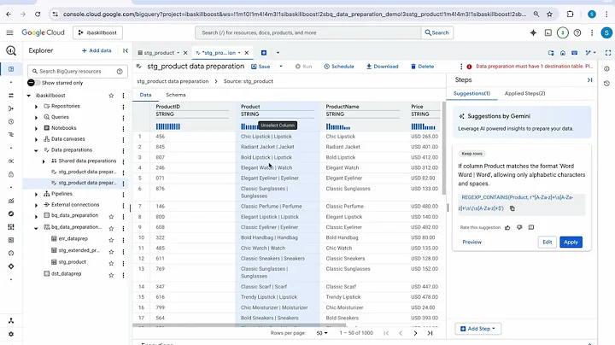This screenshot has width=615, height=345.
Task: Open suggestion feedback icon next to thumbs
Action: click(531, 227)
